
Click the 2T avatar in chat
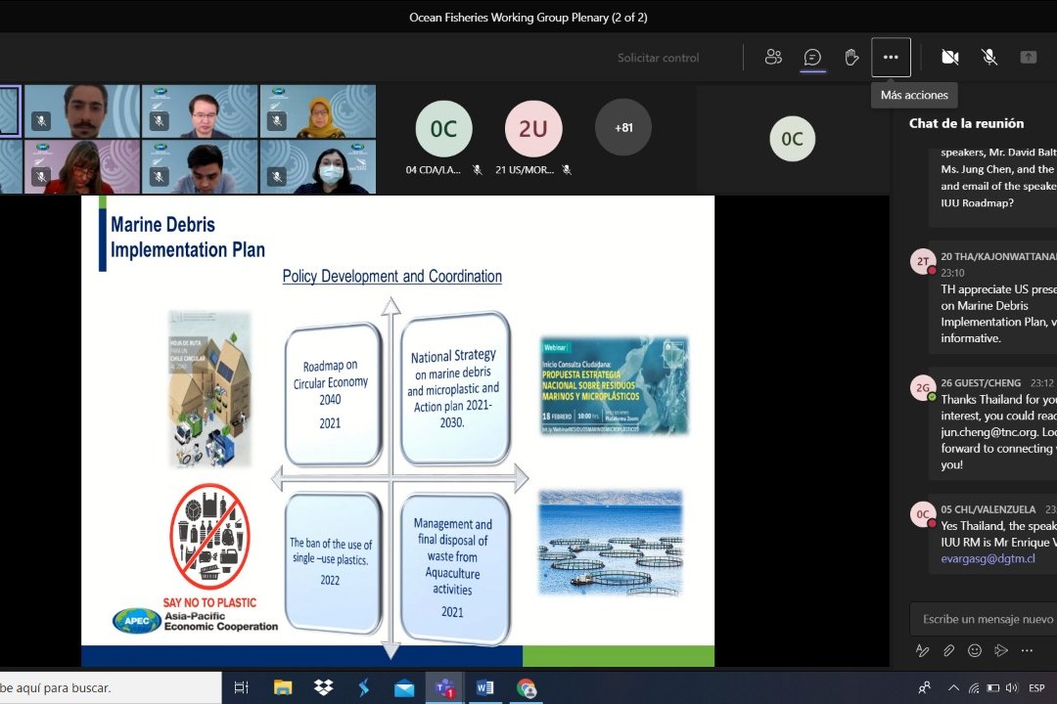(x=923, y=261)
